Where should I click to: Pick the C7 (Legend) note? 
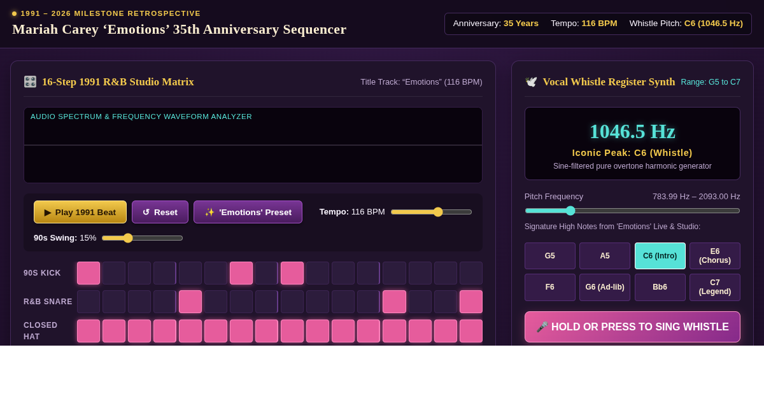pyautogui.click(x=715, y=287)
